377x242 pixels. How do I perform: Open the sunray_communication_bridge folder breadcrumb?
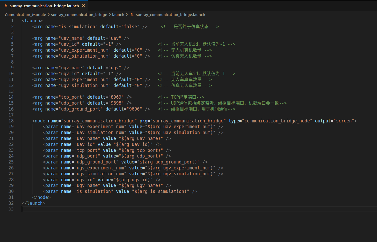pos(79,15)
